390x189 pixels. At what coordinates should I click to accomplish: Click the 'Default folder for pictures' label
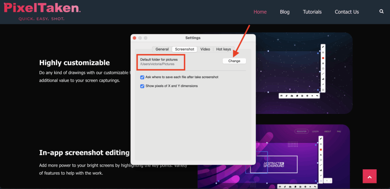[x=159, y=60]
